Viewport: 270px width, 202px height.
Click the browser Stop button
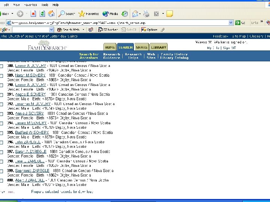coord(33,14)
